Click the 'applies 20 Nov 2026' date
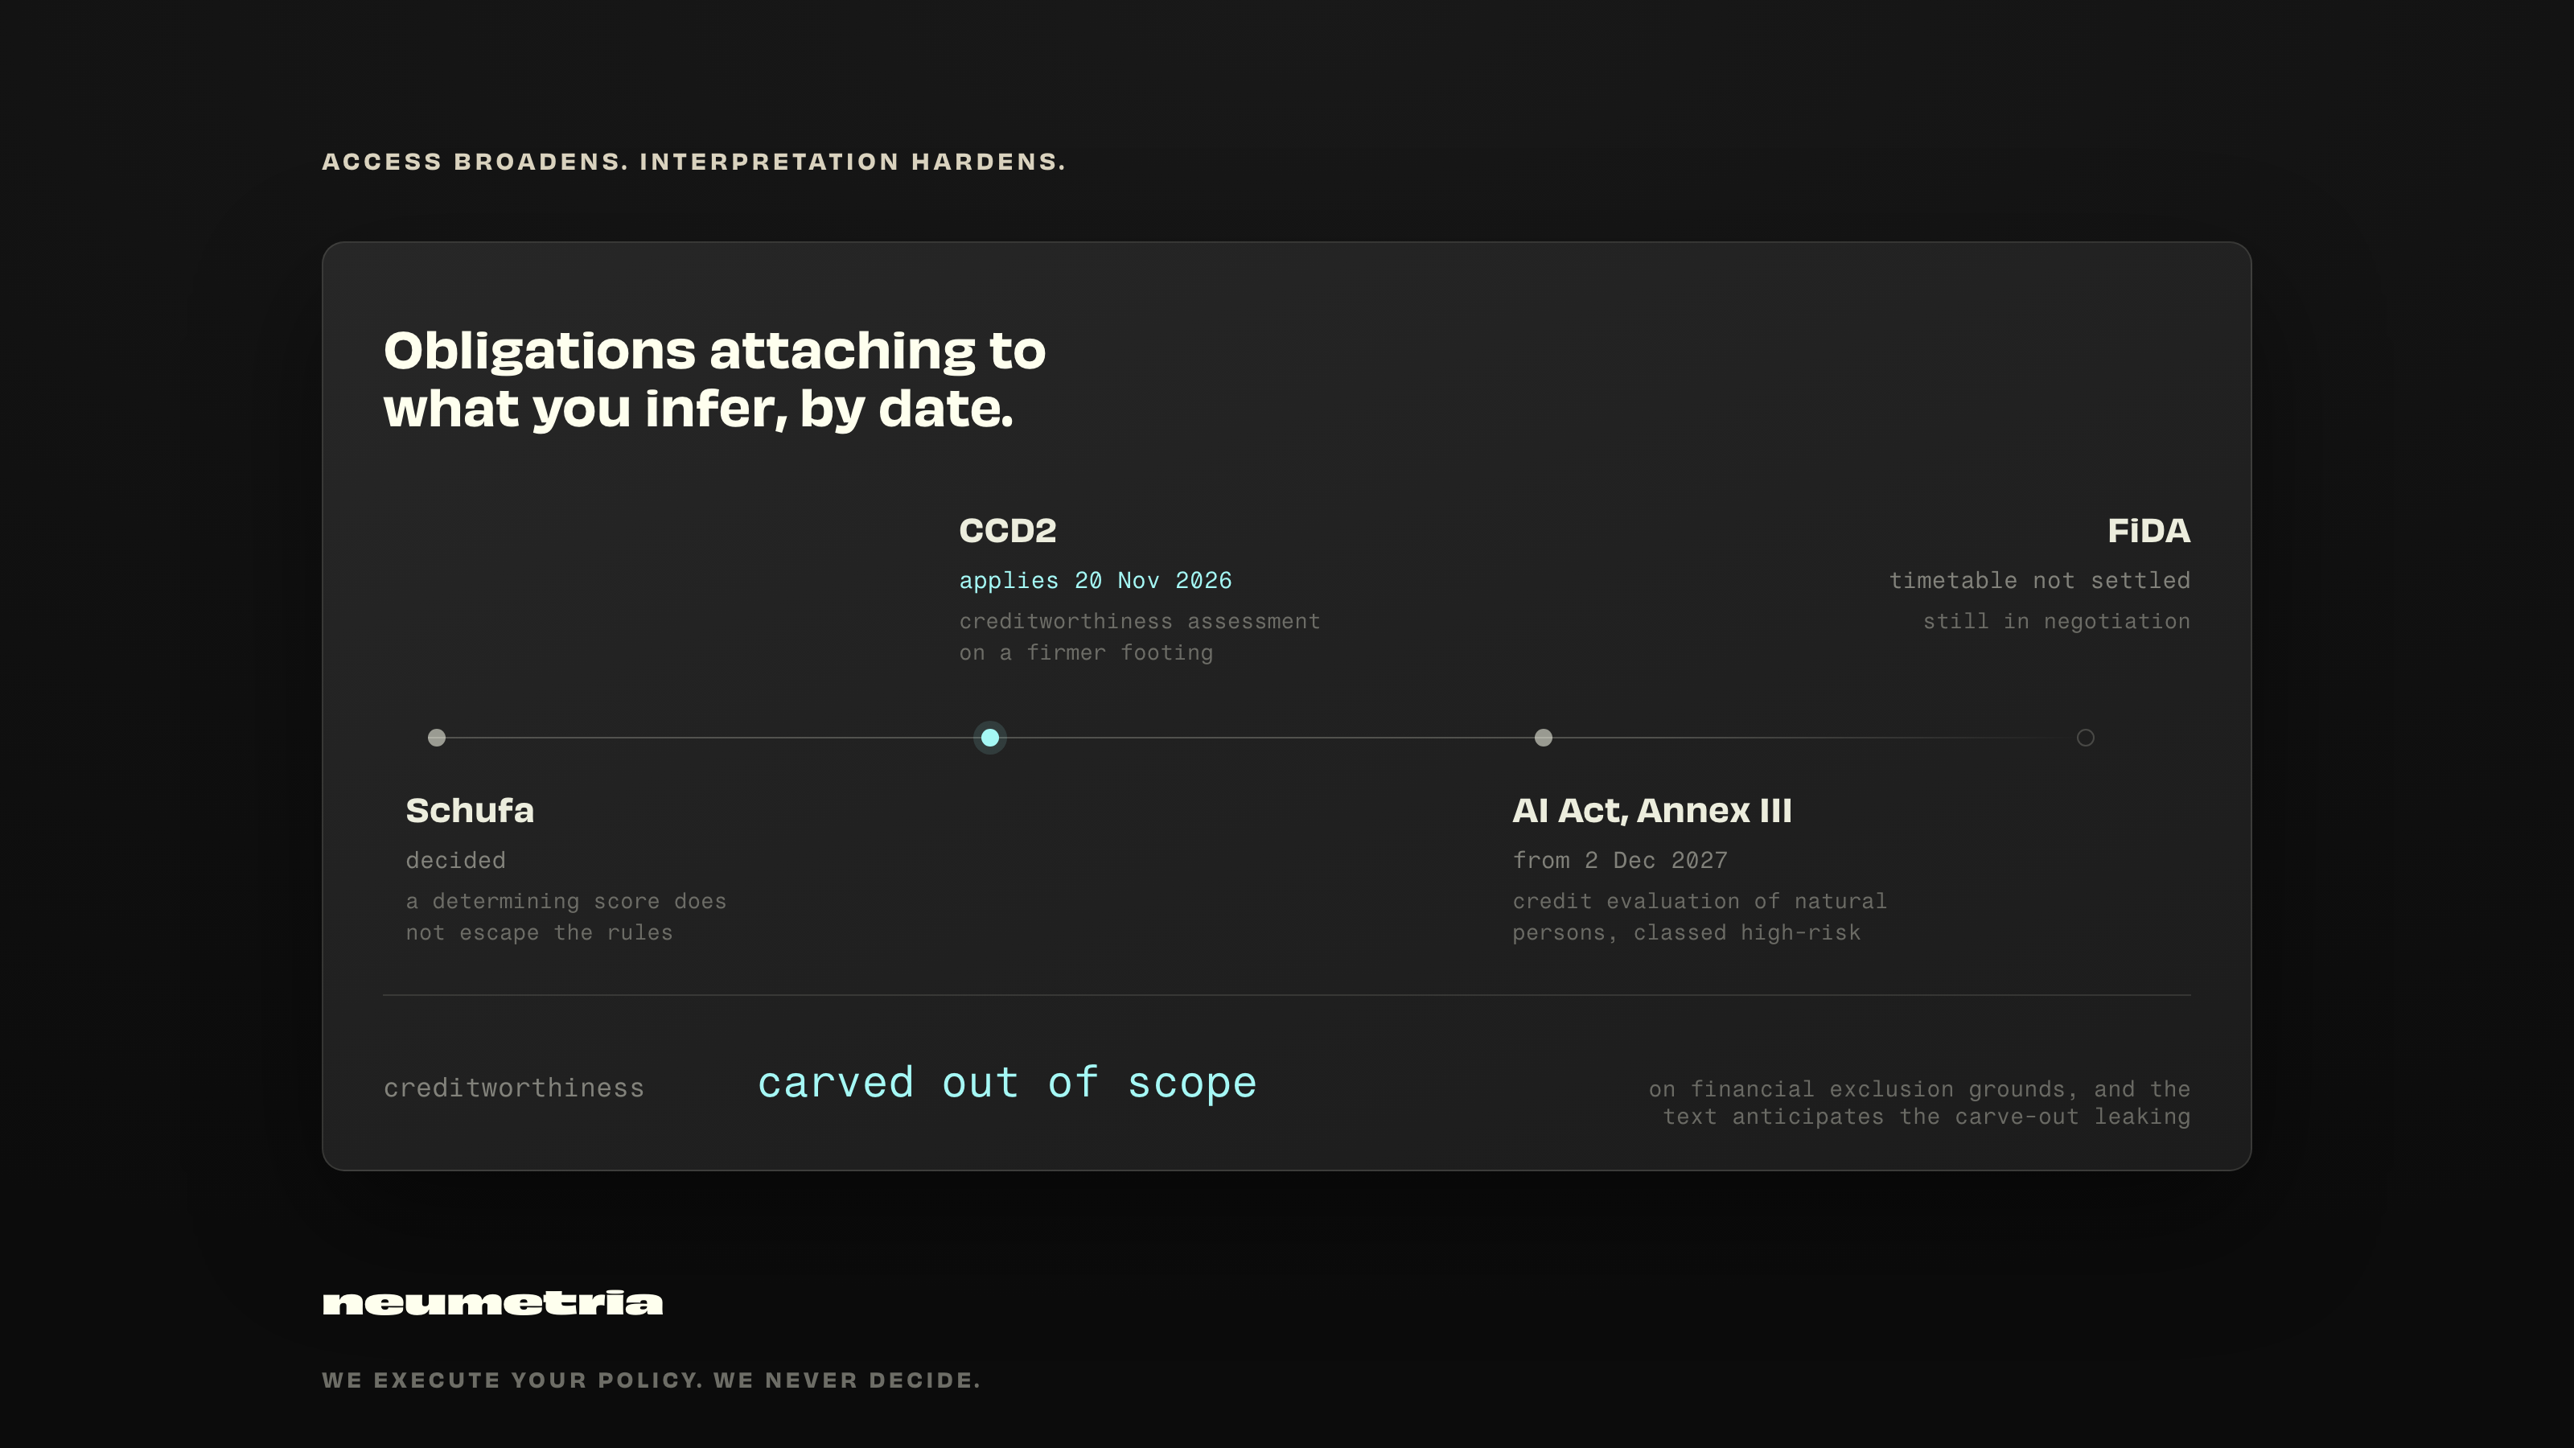Image resolution: width=2574 pixels, height=1448 pixels. coord(1095,581)
